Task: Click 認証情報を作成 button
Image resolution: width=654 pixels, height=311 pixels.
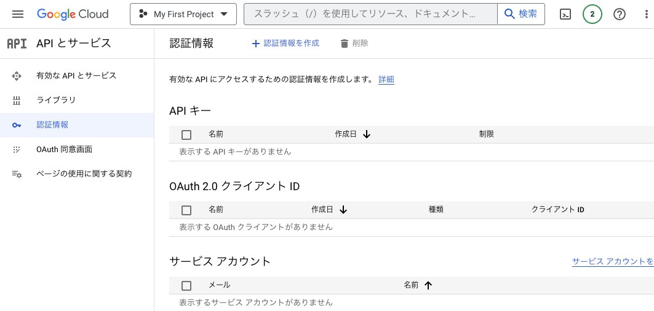Action: pyautogui.click(x=285, y=43)
